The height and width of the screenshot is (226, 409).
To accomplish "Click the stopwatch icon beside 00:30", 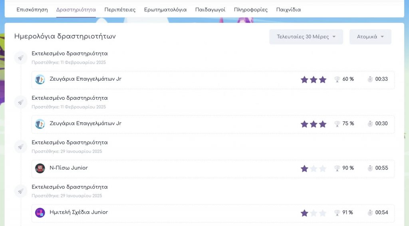I will (x=370, y=124).
